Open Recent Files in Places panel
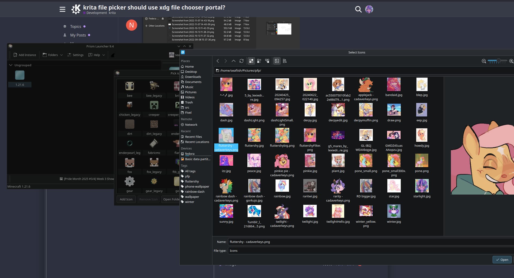This screenshot has height=278, width=514. click(x=193, y=137)
